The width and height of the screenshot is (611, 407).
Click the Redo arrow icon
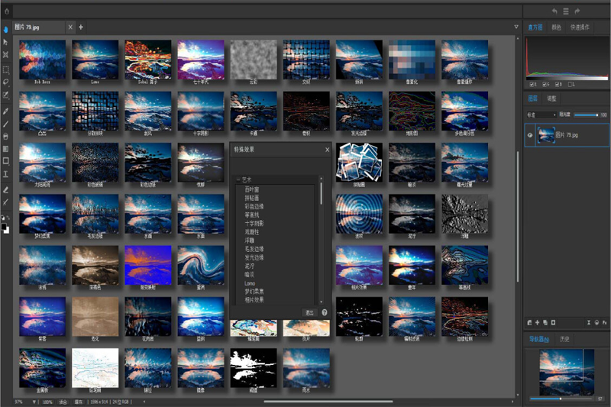(578, 11)
